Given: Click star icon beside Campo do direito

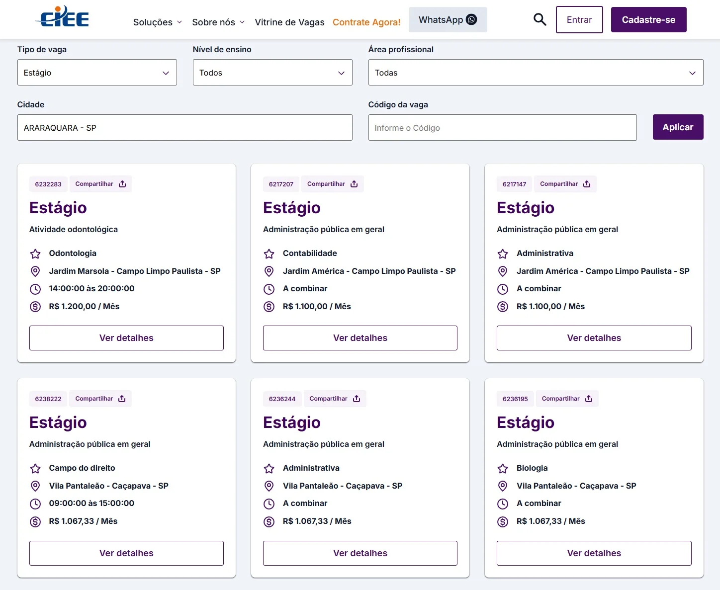Looking at the screenshot, I should (x=35, y=469).
